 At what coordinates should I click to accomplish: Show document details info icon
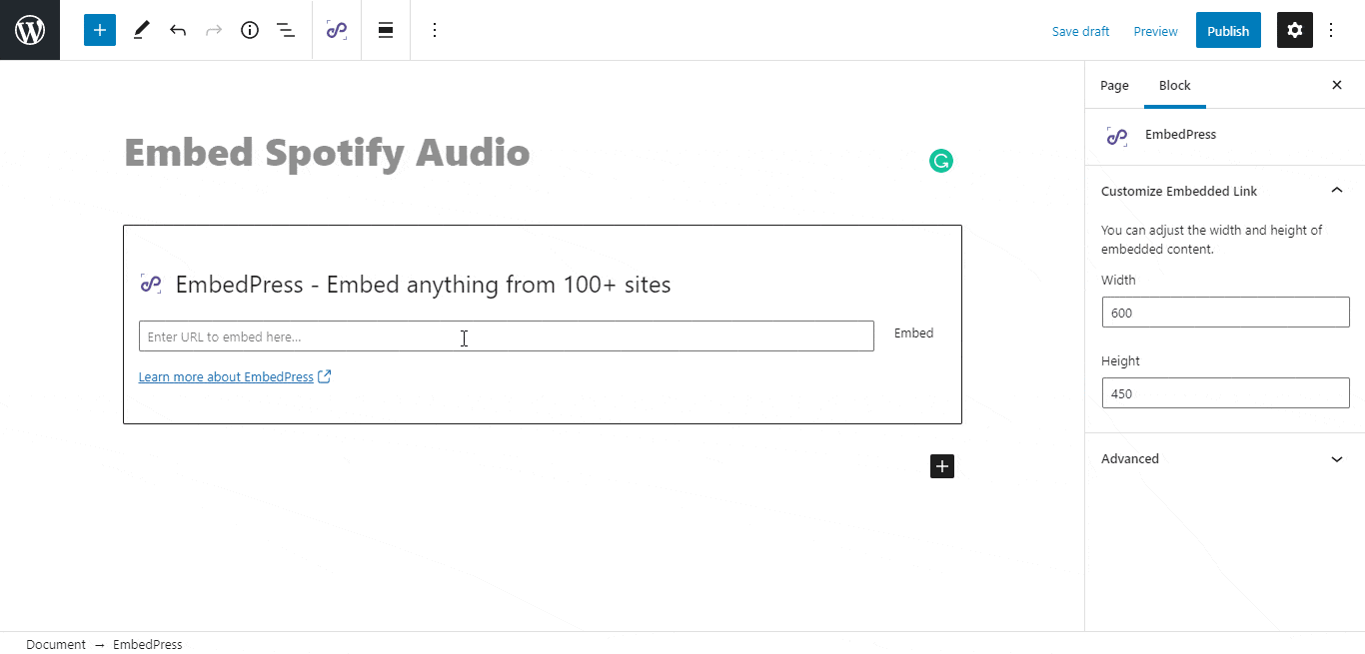pyautogui.click(x=250, y=30)
